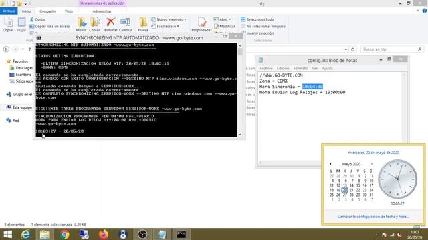The image size is (428, 240).
Task: Expand the address bar history dropdown
Action: pyautogui.click(x=346, y=49)
